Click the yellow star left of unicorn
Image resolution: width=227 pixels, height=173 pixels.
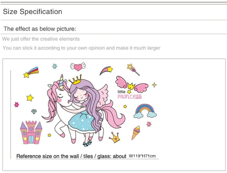(x=30, y=98)
